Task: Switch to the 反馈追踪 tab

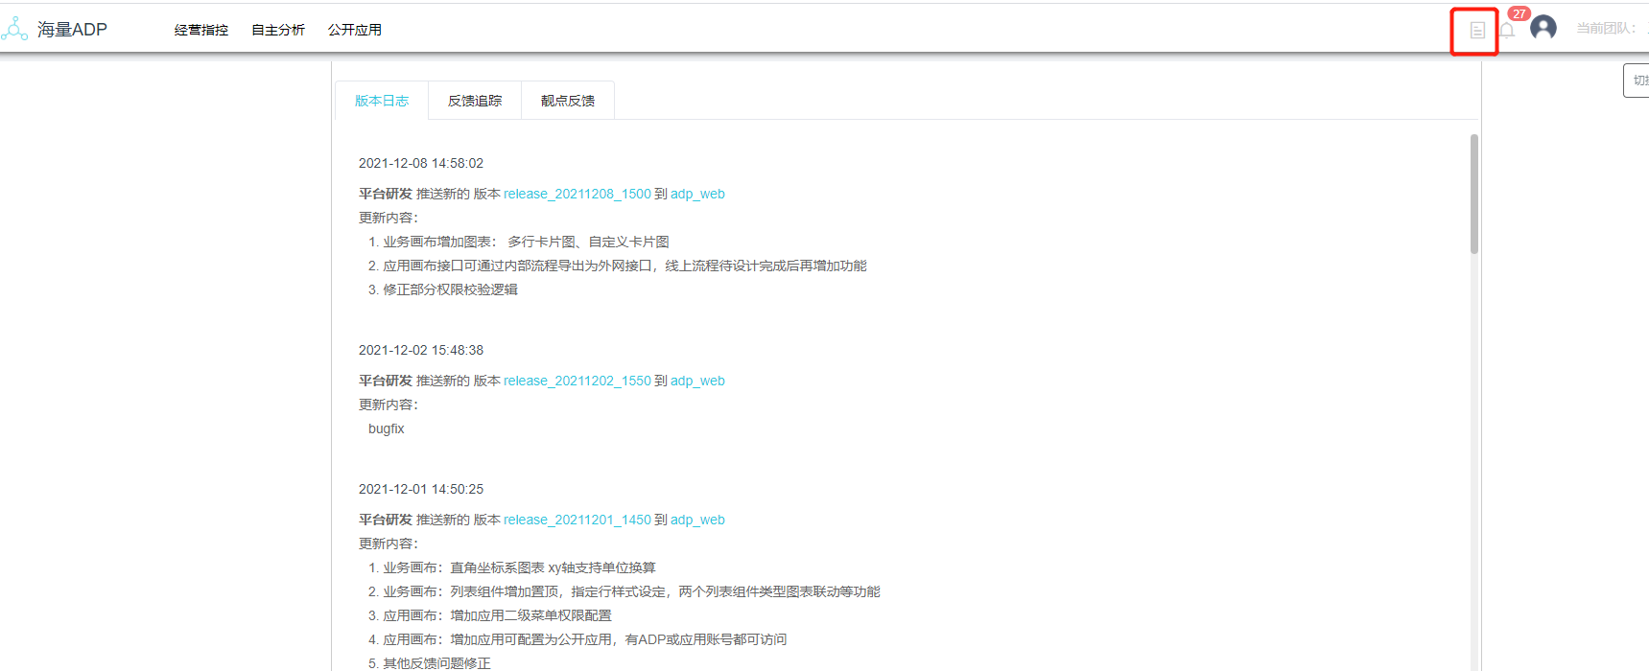Action: [x=475, y=101]
